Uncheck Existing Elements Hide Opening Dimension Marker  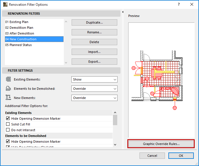pyautogui.click(x=8, y=118)
